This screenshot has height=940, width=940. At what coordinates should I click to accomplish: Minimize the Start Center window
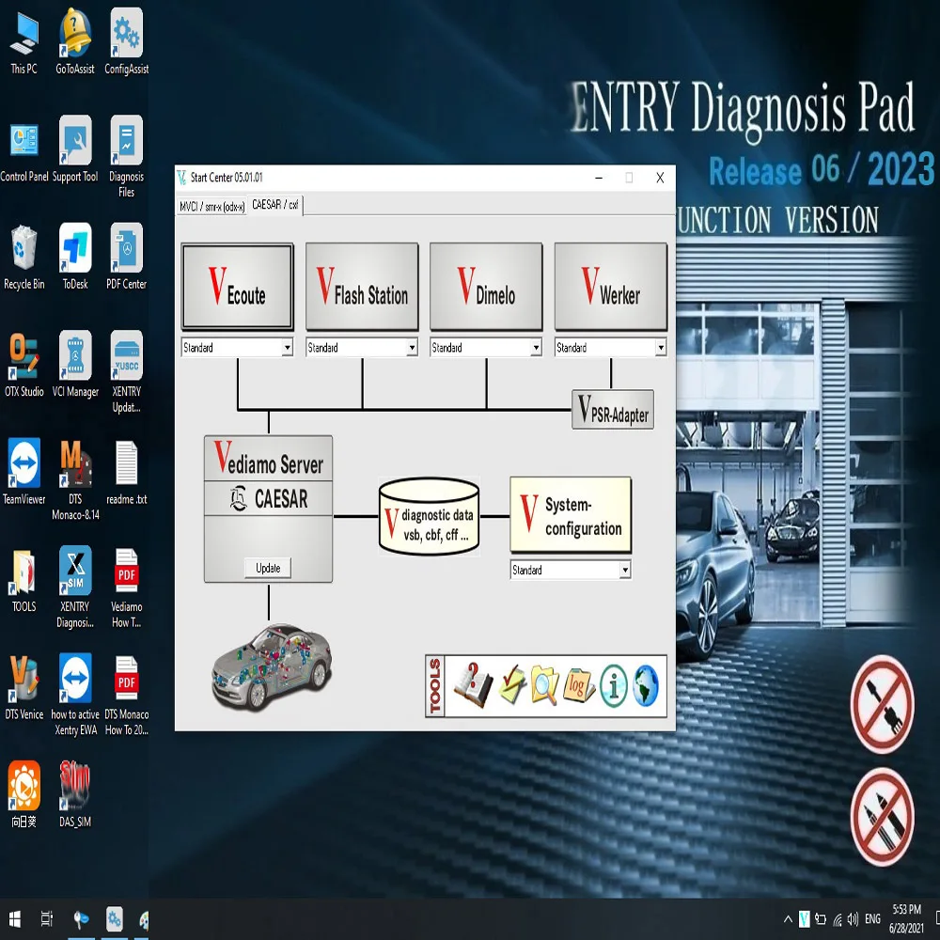click(x=599, y=178)
